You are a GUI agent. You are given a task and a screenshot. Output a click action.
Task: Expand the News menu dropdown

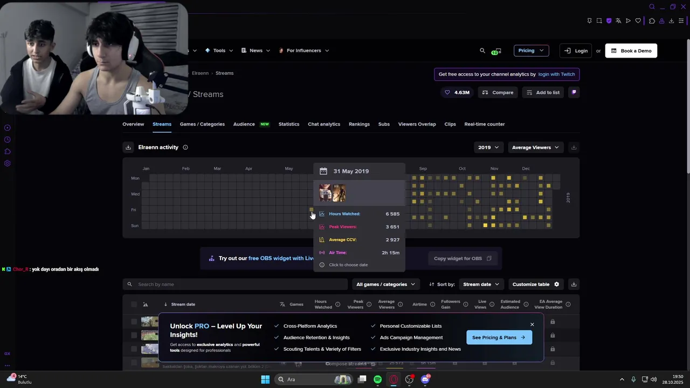pyautogui.click(x=256, y=51)
